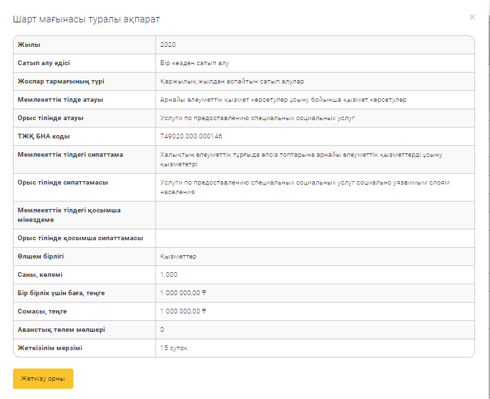Click the Жоспар тармағының түрі label
Viewport: 490px width, 399px height.
[x=60, y=81]
